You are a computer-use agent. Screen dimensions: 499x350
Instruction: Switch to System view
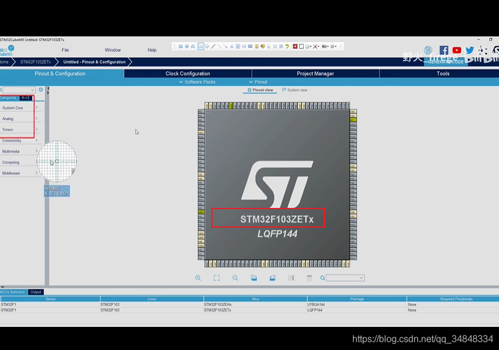(x=295, y=90)
